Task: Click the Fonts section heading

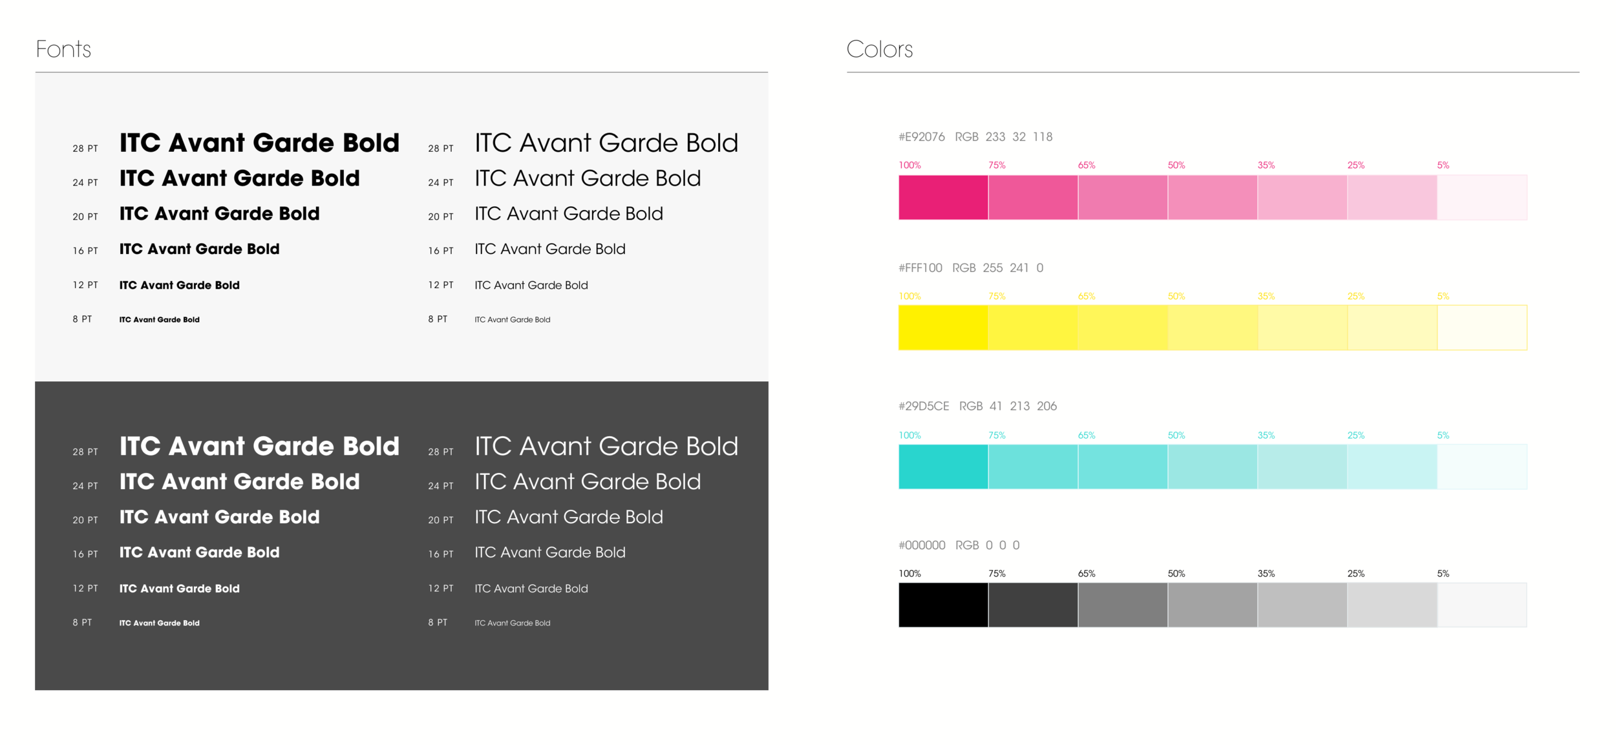Action: tap(63, 49)
